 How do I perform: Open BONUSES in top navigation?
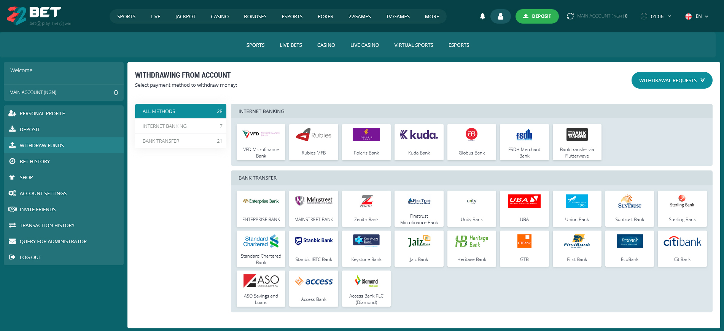pyautogui.click(x=255, y=16)
